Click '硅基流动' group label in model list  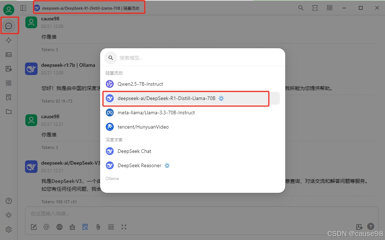point(114,73)
